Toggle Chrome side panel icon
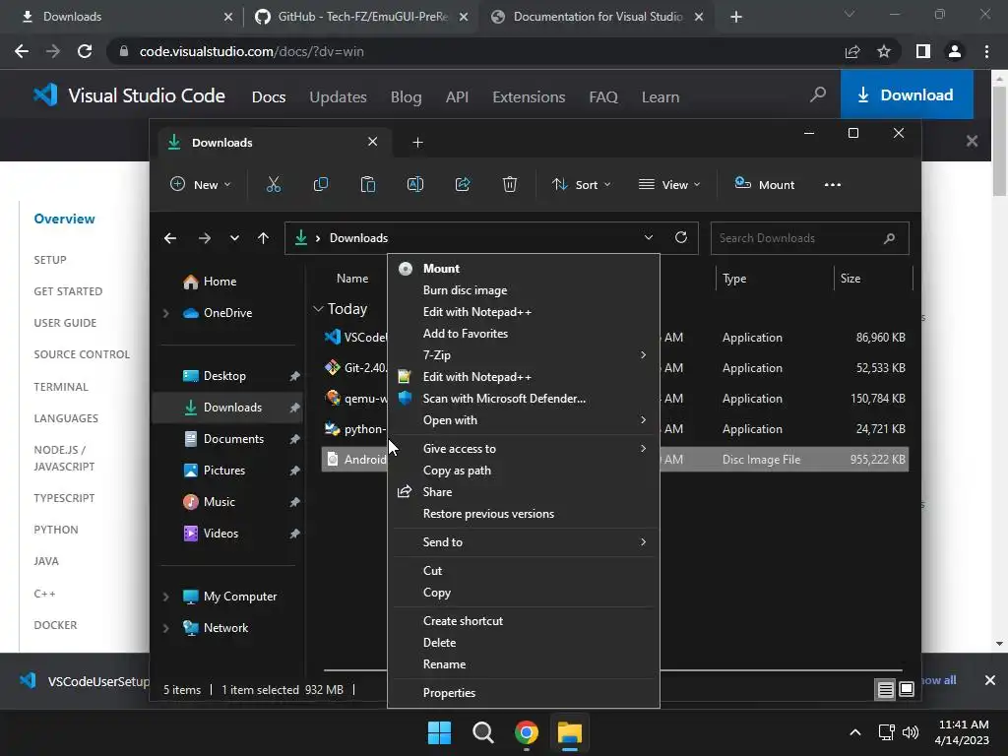The width and height of the screenshot is (1008, 756). (923, 51)
